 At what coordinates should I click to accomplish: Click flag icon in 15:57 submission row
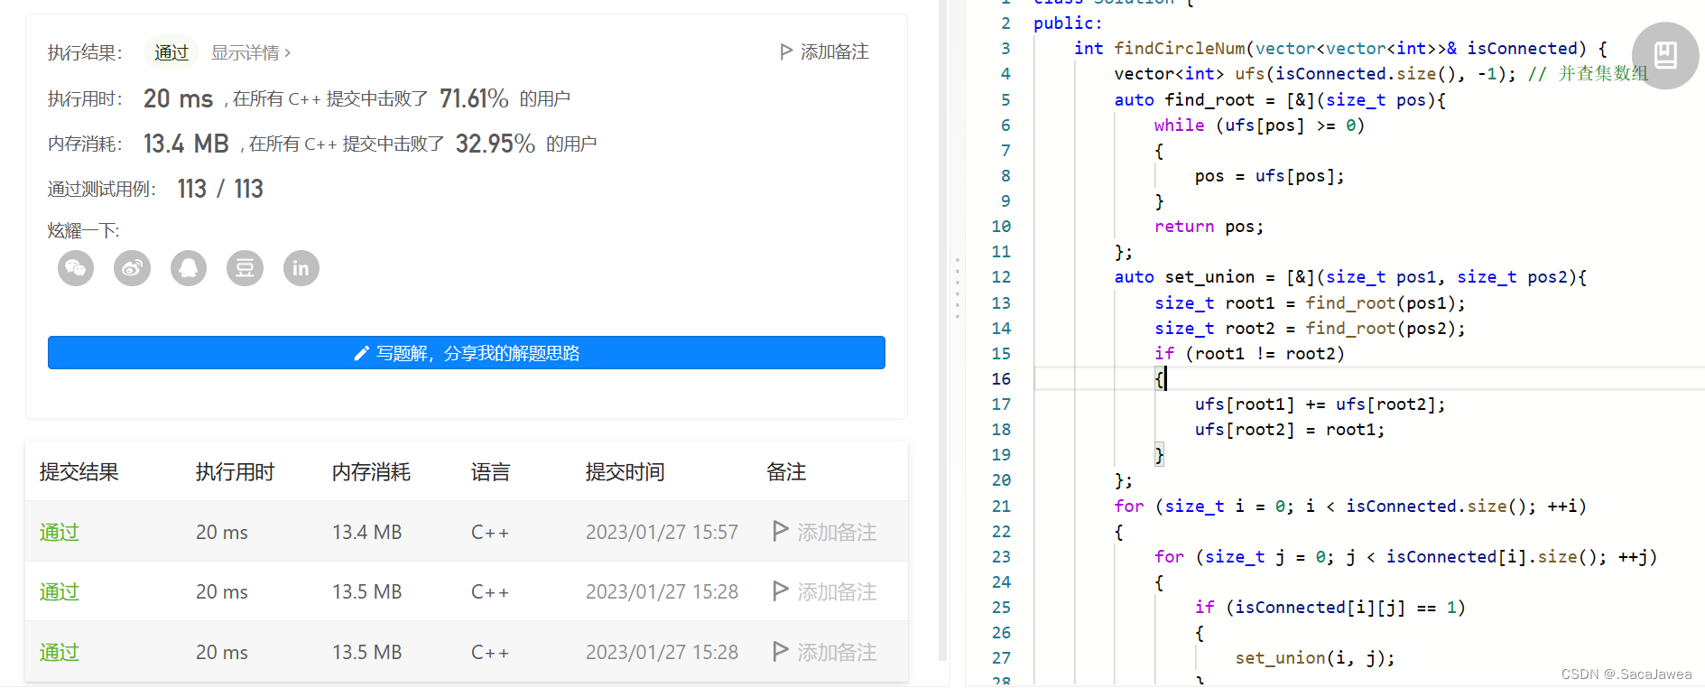pyautogui.click(x=781, y=531)
